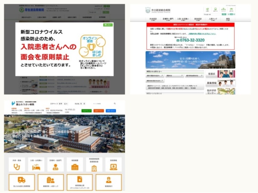The image size is (258, 193).
Task: Open 外来・救急 stethoscope tile
Action: pos(17,165)
